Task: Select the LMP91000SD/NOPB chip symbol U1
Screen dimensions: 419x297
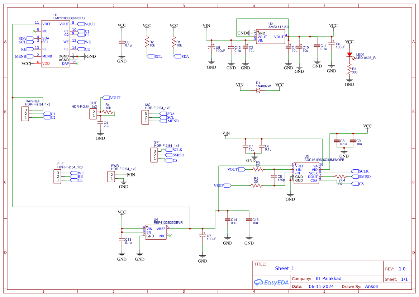Action: [x=56, y=43]
